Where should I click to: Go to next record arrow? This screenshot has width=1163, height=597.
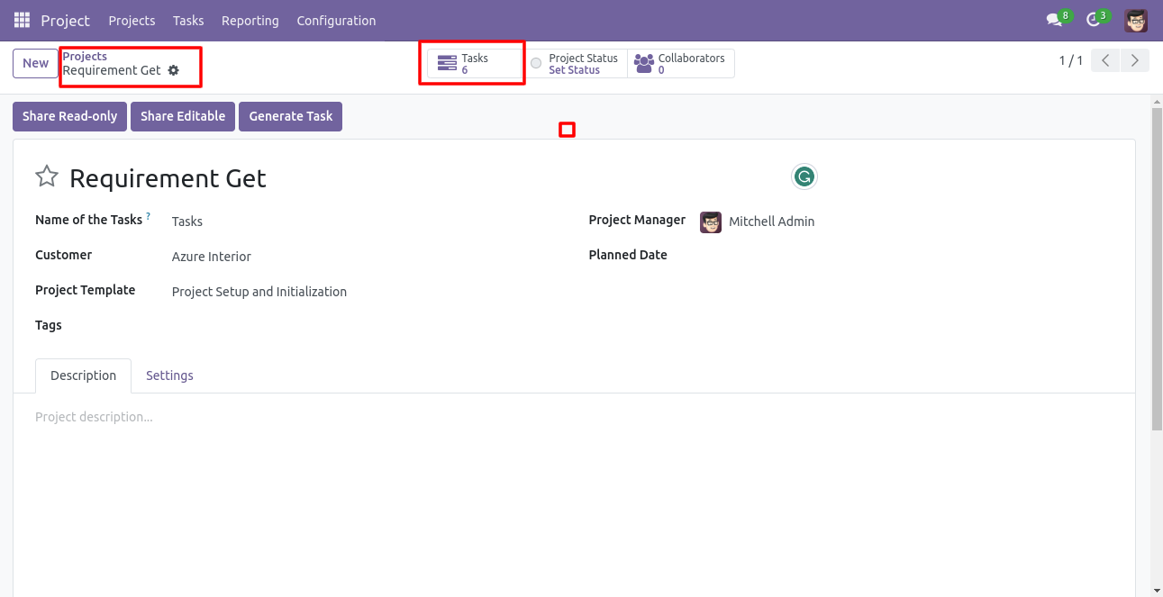pos(1135,60)
